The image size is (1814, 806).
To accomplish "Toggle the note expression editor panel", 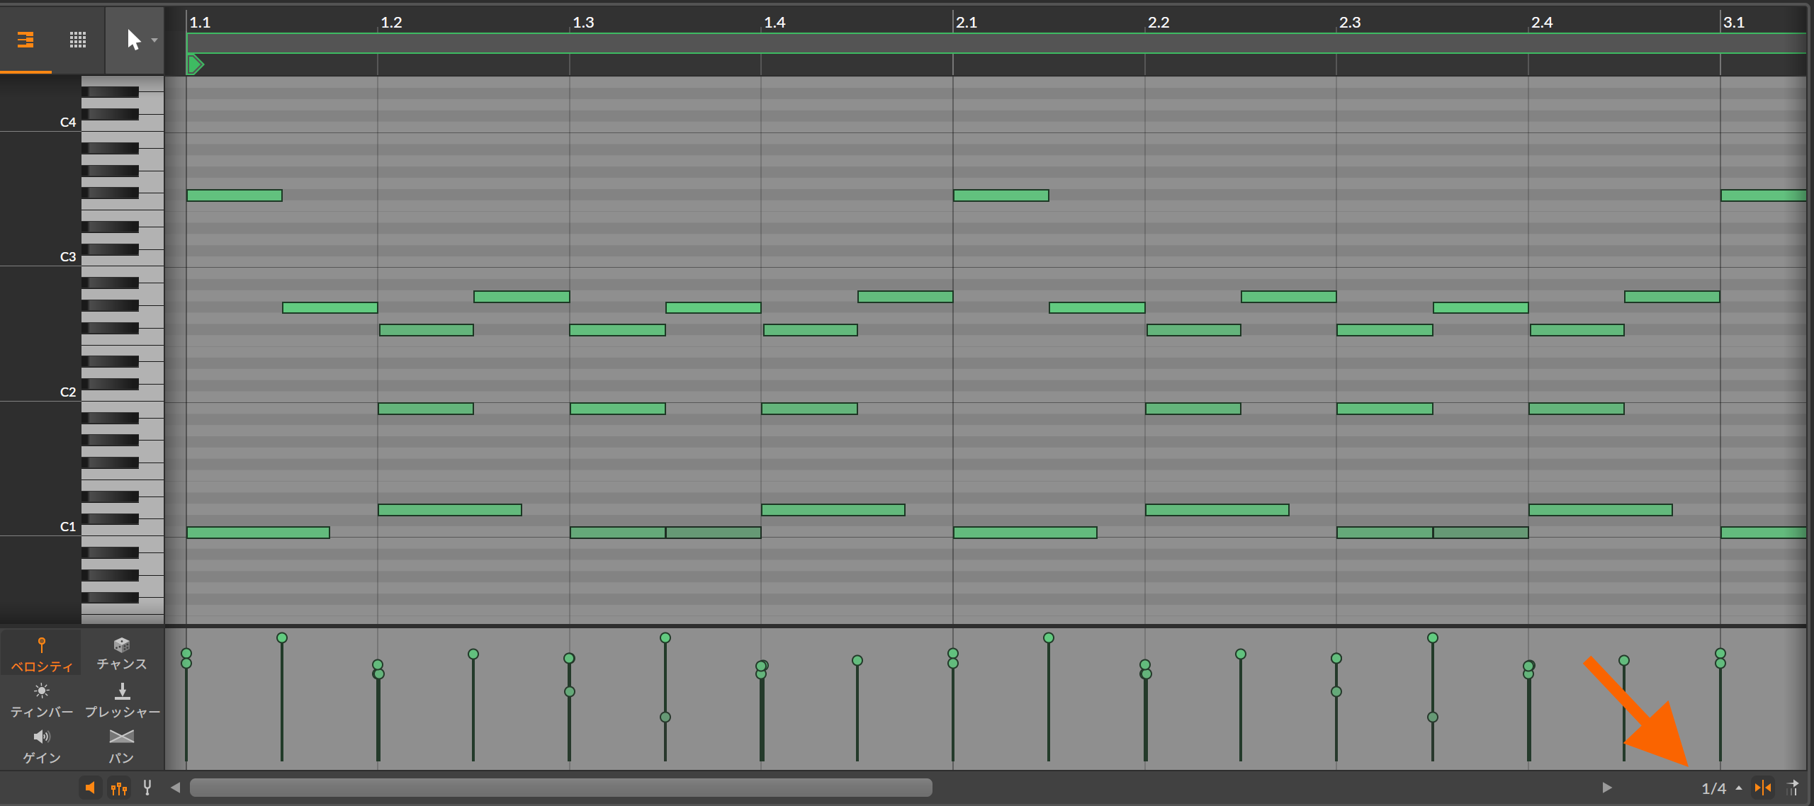I will (119, 788).
